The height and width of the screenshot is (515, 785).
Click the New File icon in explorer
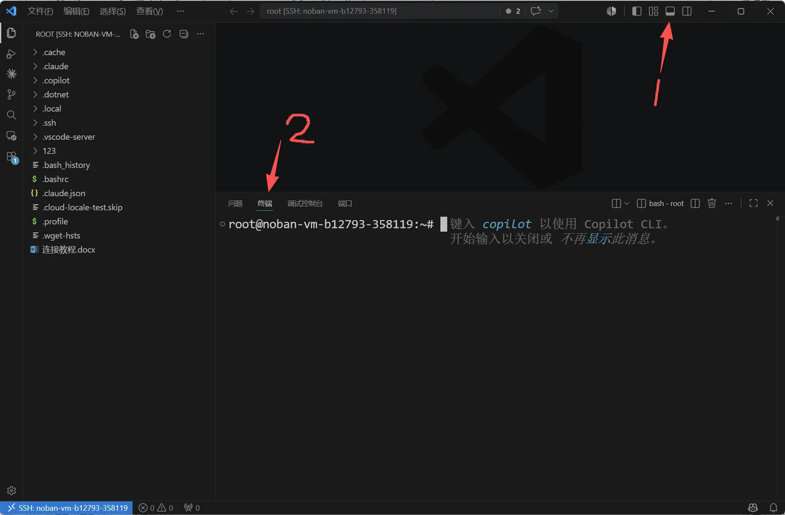pyautogui.click(x=134, y=34)
